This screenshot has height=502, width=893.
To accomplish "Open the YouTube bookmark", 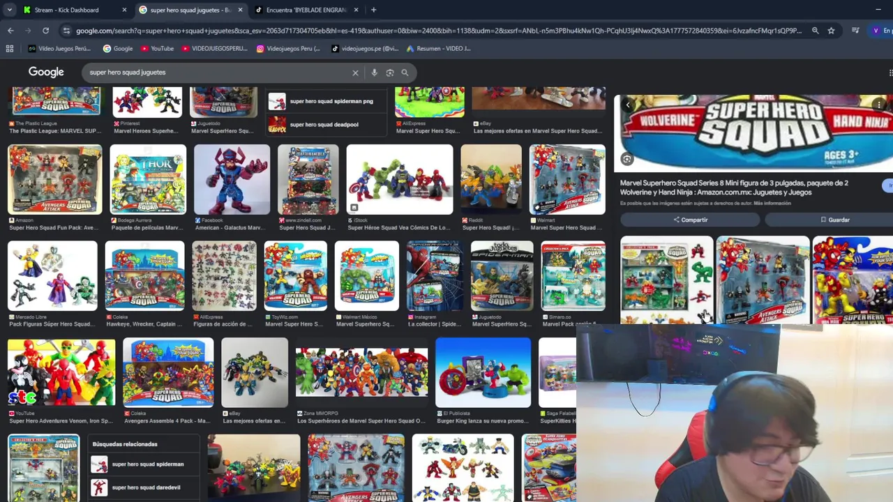I will click(x=157, y=49).
